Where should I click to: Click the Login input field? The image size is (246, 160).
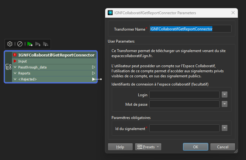click(x=184, y=95)
